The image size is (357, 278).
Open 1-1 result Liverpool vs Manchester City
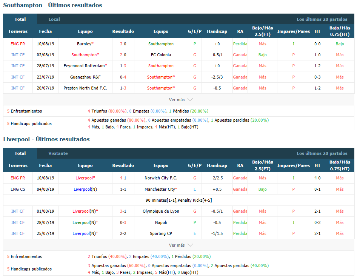coord(123,189)
